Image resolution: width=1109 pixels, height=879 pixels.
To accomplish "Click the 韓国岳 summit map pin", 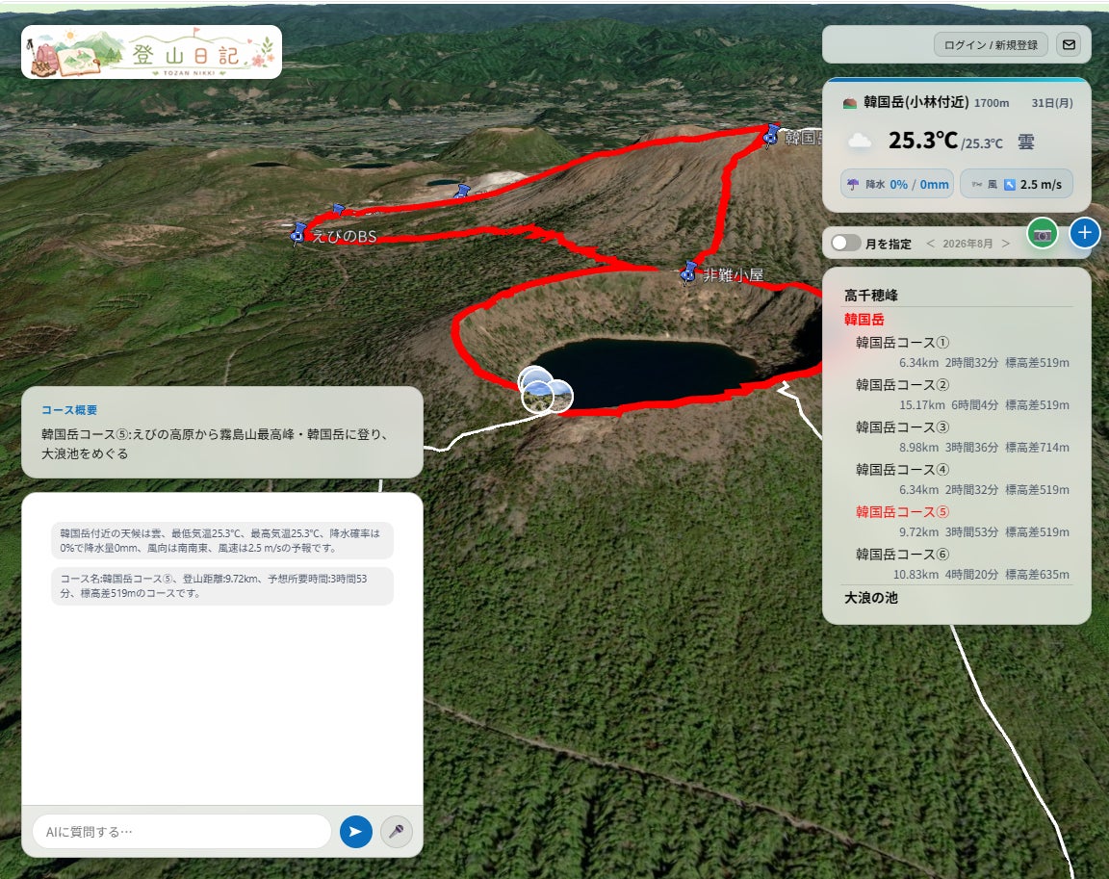I will tap(771, 135).
